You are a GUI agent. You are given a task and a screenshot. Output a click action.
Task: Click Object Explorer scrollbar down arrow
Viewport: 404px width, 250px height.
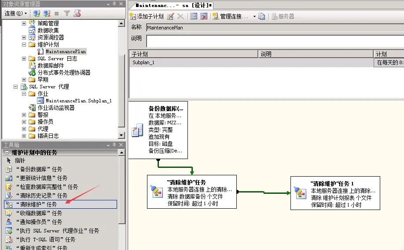point(121,135)
